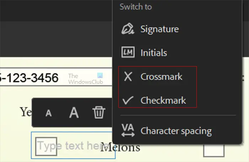Viewport: 249px width, 162px height.
Task: Choose the Initials menu label
Action: 154,53
